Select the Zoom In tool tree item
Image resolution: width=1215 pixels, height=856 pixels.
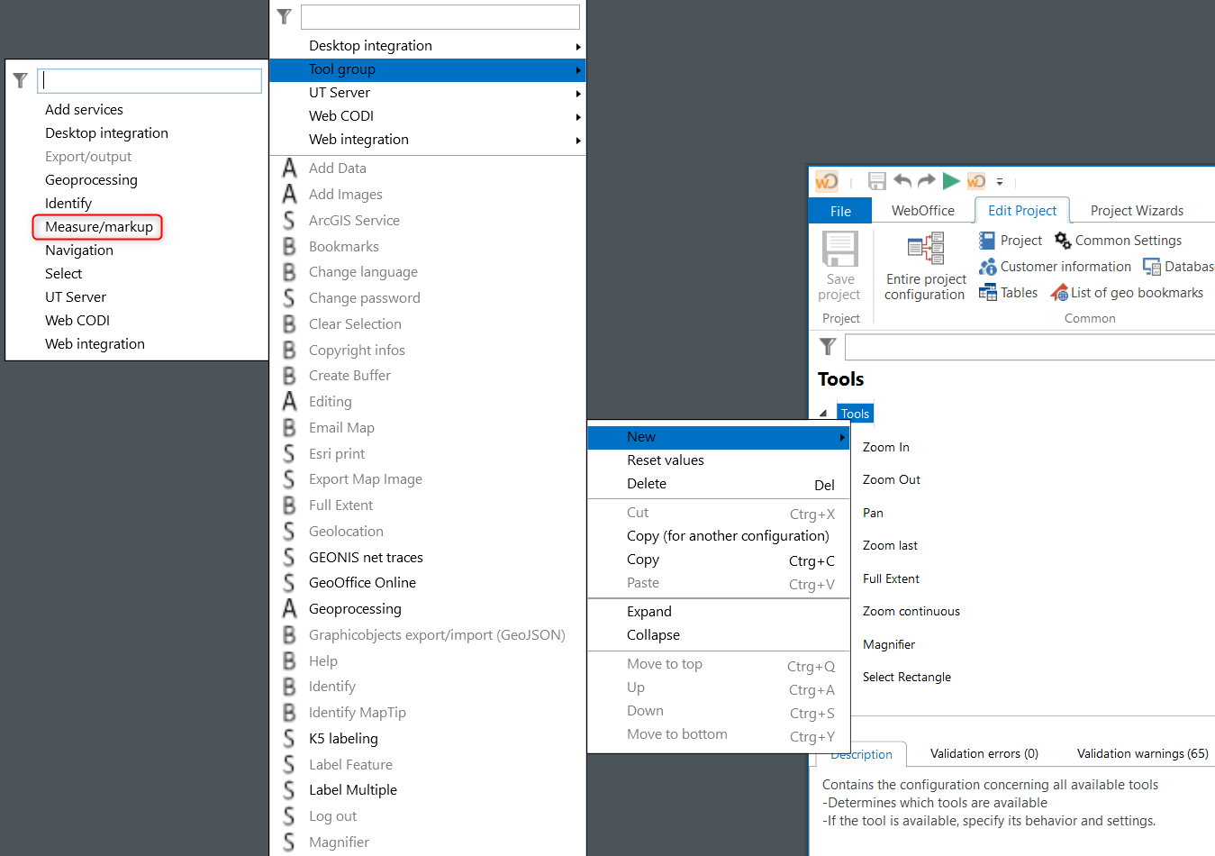886,447
